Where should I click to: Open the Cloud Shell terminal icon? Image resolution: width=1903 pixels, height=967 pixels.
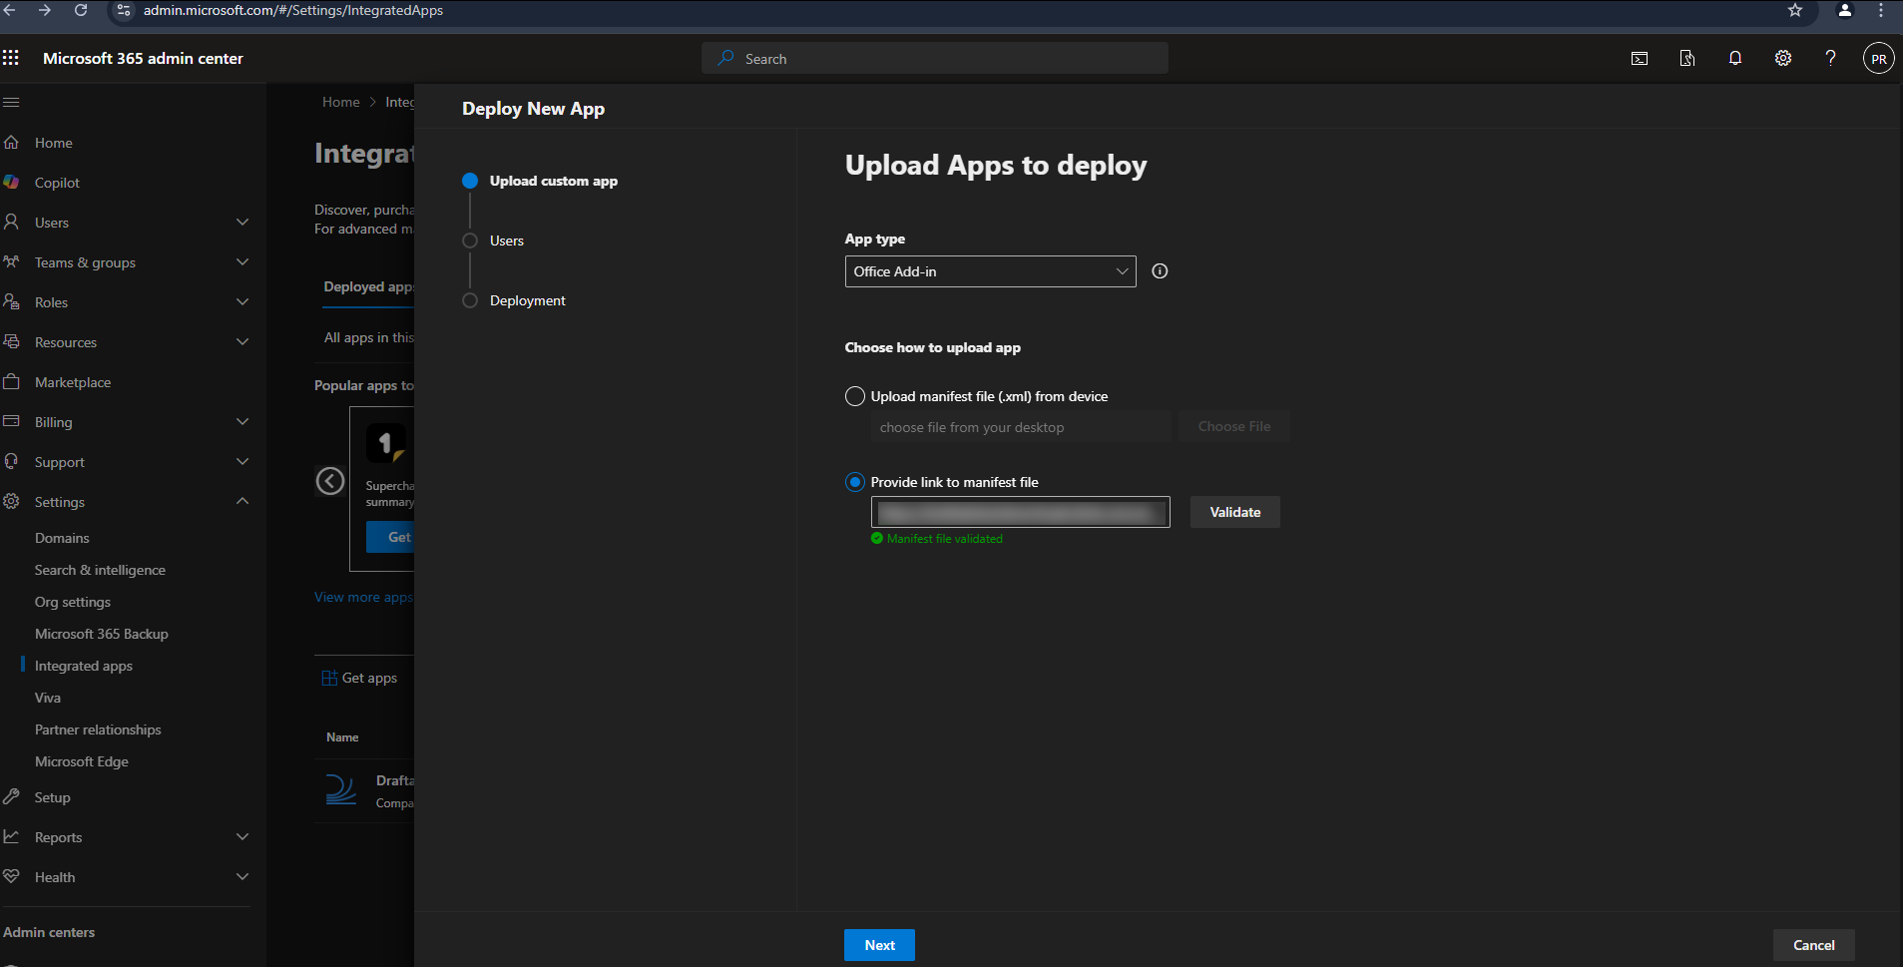click(1639, 59)
